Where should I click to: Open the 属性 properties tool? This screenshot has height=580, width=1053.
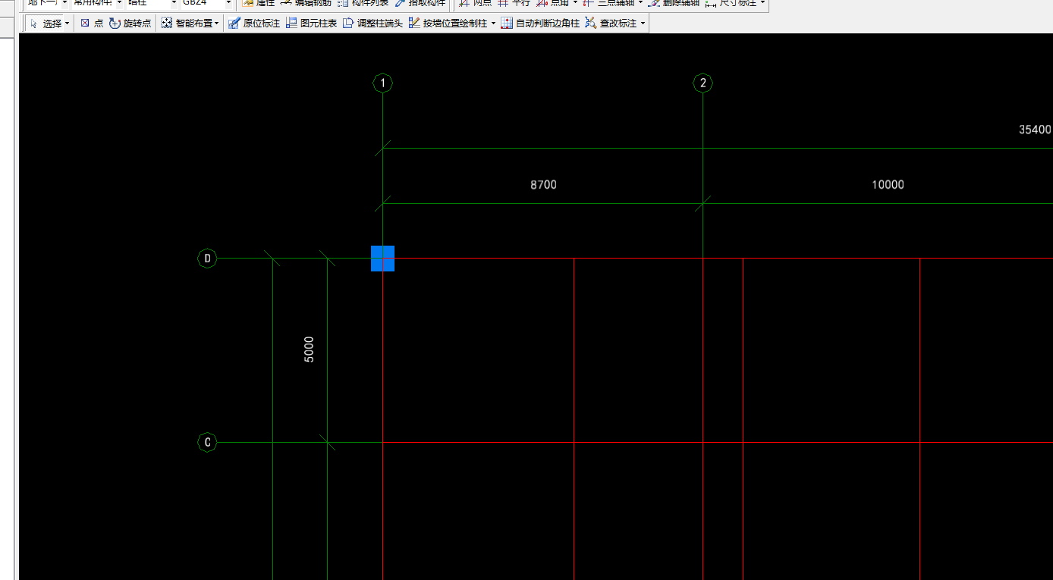click(259, 3)
